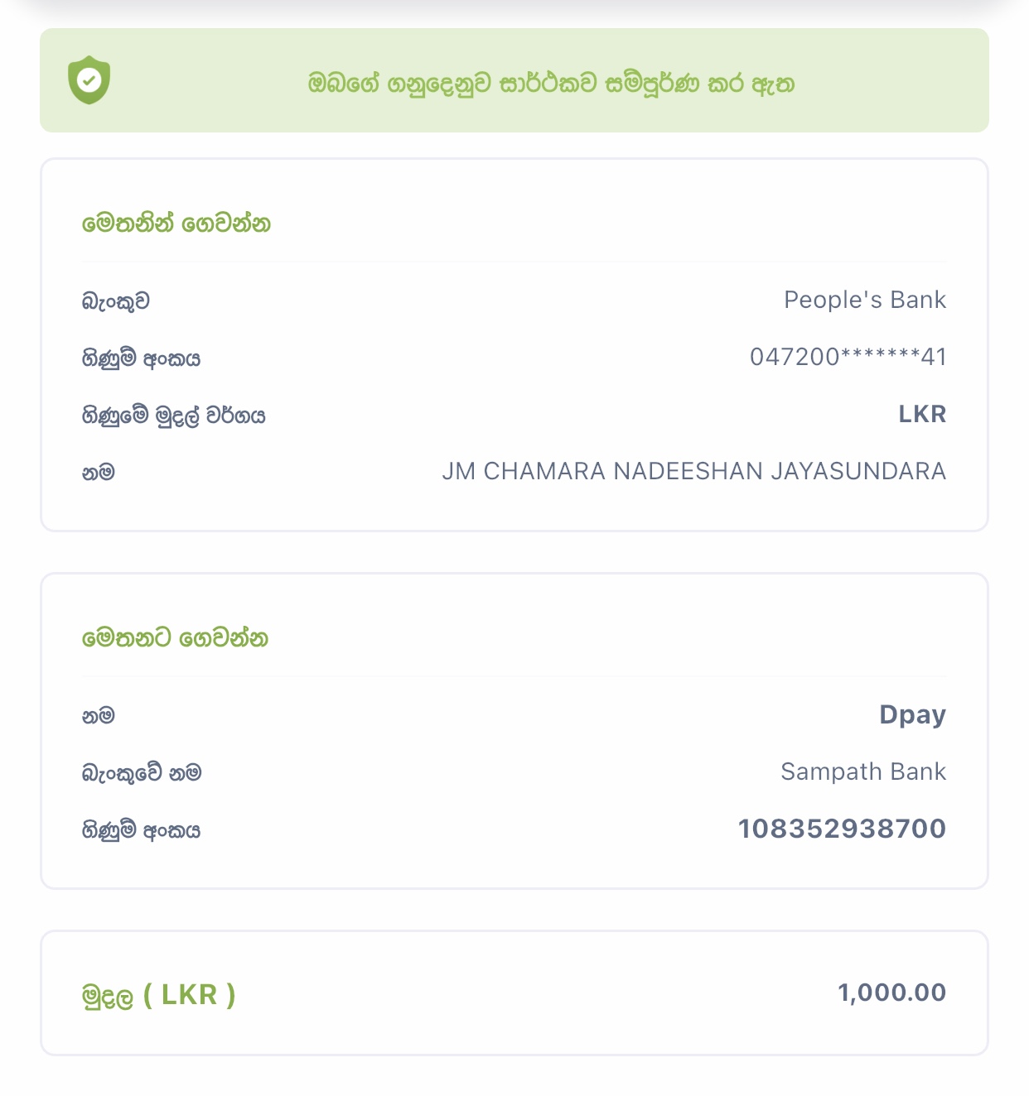Image resolution: width=1029 pixels, height=1096 pixels.
Task: Select the 'මෙතනින් ගෙවන්න' section heading
Action: (x=176, y=224)
